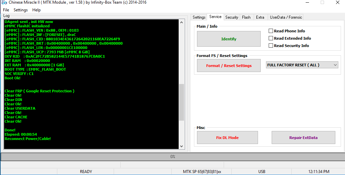This screenshot has height=175, width=345.
Task: Select the Service tab
Action: 215,17
